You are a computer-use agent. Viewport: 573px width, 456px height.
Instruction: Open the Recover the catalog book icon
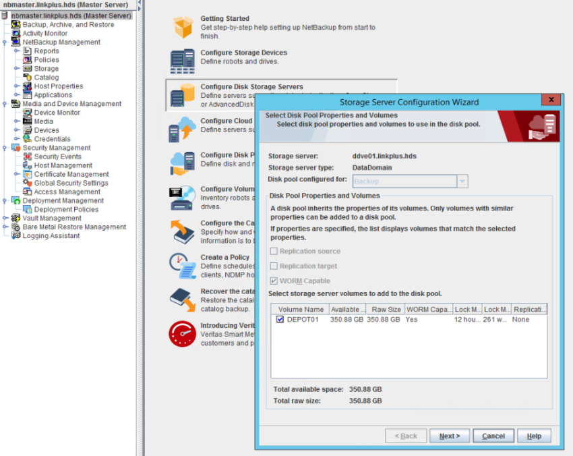183,300
